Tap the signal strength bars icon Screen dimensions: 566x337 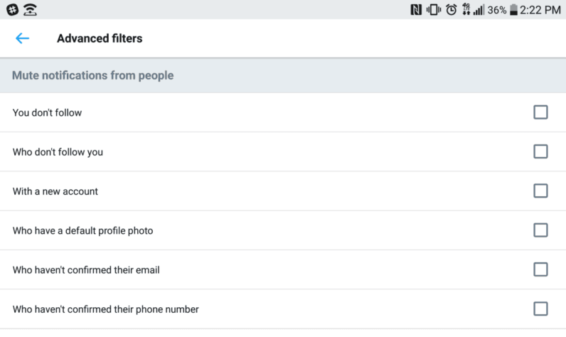[479, 10]
